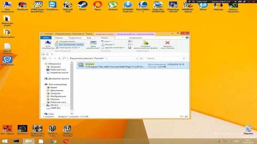
Task: Open the recent locations dropdown arrow
Action: pyautogui.click(x=55, y=58)
